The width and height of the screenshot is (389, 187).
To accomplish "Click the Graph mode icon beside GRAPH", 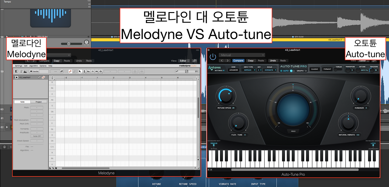I will (306, 71).
